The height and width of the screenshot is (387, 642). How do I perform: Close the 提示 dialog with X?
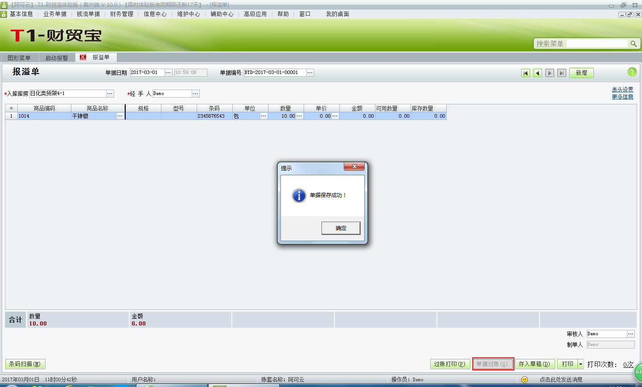(x=354, y=166)
